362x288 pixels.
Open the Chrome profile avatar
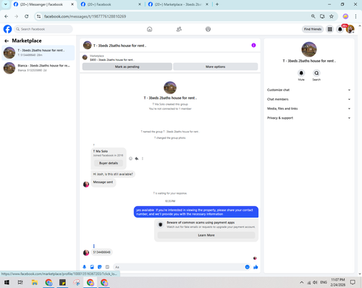click(345, 17)
